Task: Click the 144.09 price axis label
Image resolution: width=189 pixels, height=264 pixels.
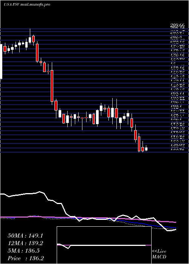Action: coord(177,132)
